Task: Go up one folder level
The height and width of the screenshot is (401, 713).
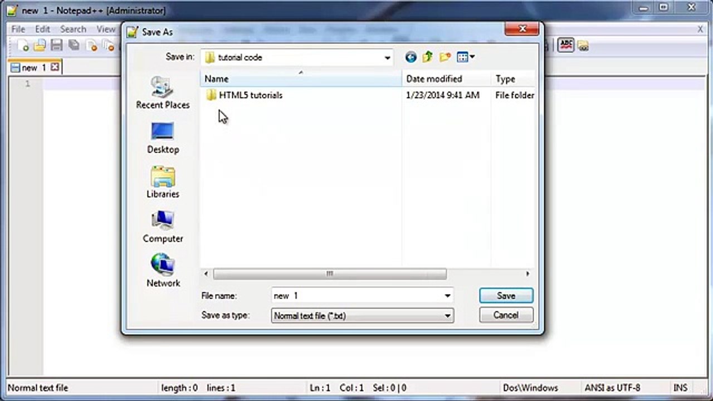Action: point(427,57)
